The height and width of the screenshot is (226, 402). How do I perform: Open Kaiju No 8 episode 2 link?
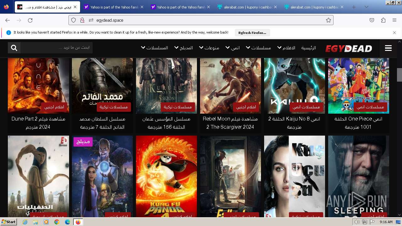click(294, 123)
